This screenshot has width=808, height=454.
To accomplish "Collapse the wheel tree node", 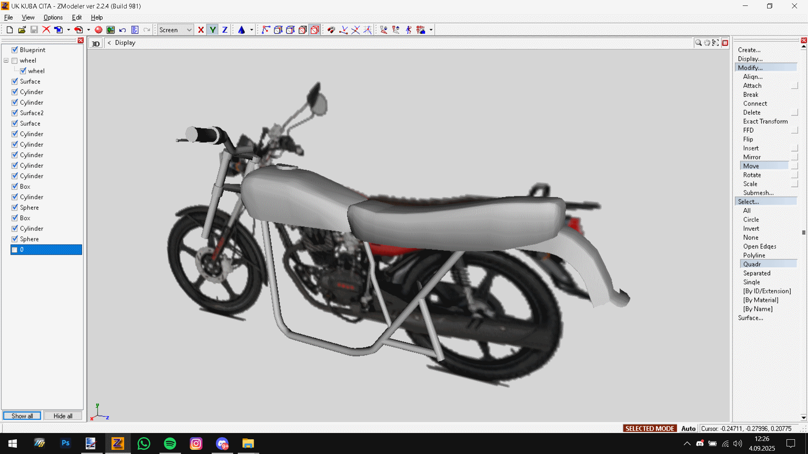I will point(6,61).
